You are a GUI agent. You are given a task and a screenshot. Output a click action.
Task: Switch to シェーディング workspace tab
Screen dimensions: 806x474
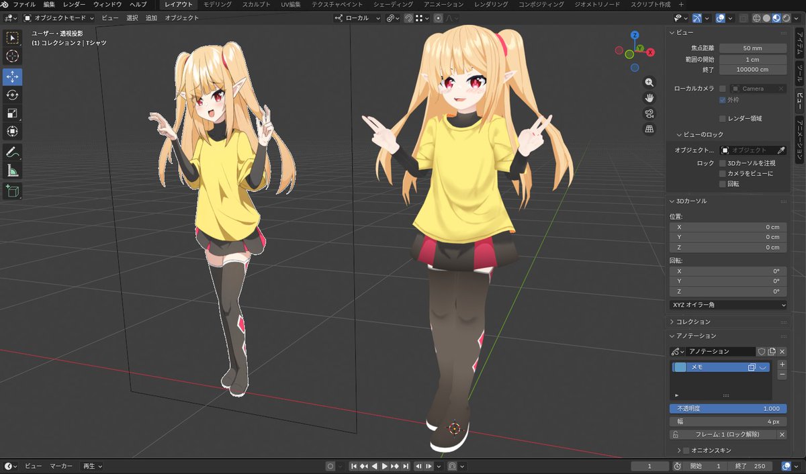pyautogui.click(x=393, y=5)
